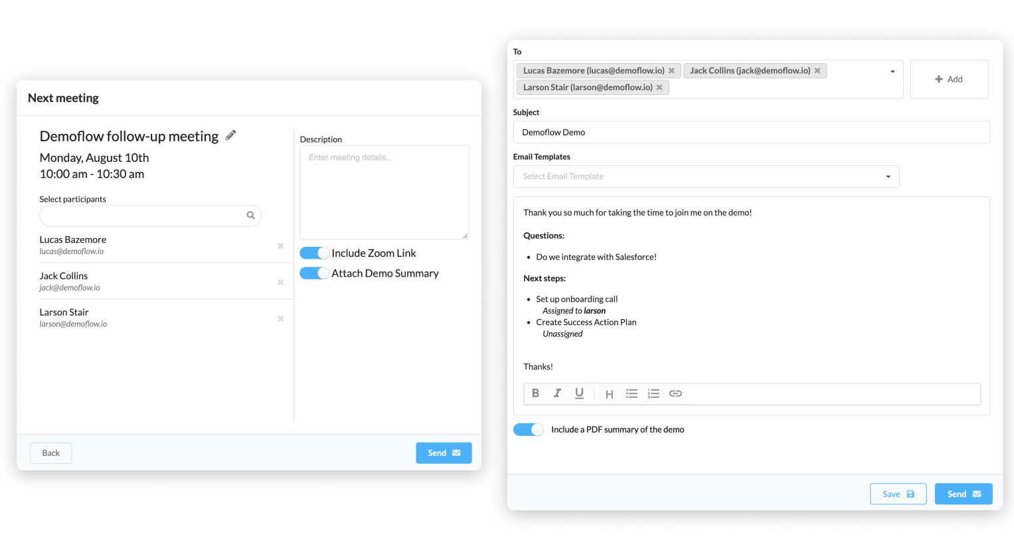Click the 'Next steps:' heading in email body
The height and width of the screenshot is (550, 1014).
tap(545, 279)
